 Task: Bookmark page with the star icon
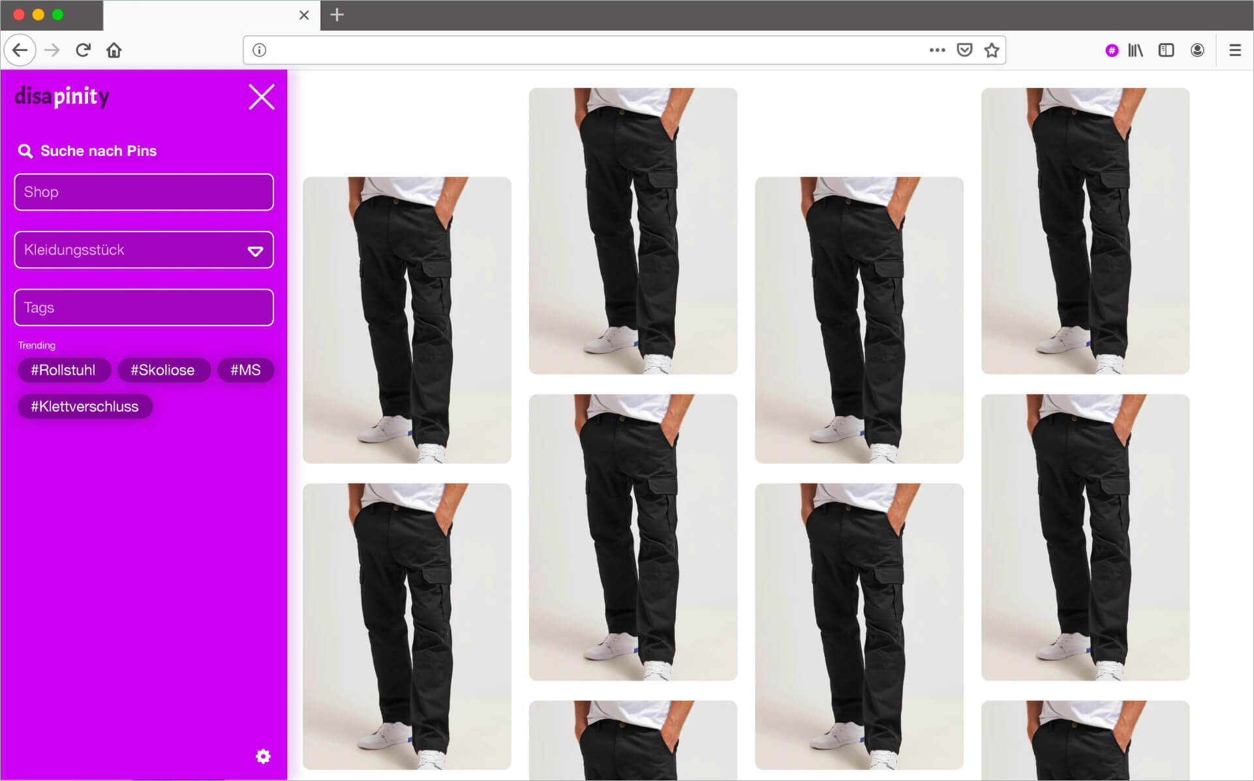tap(992, 50)
